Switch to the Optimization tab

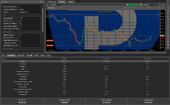coord(71,2)
